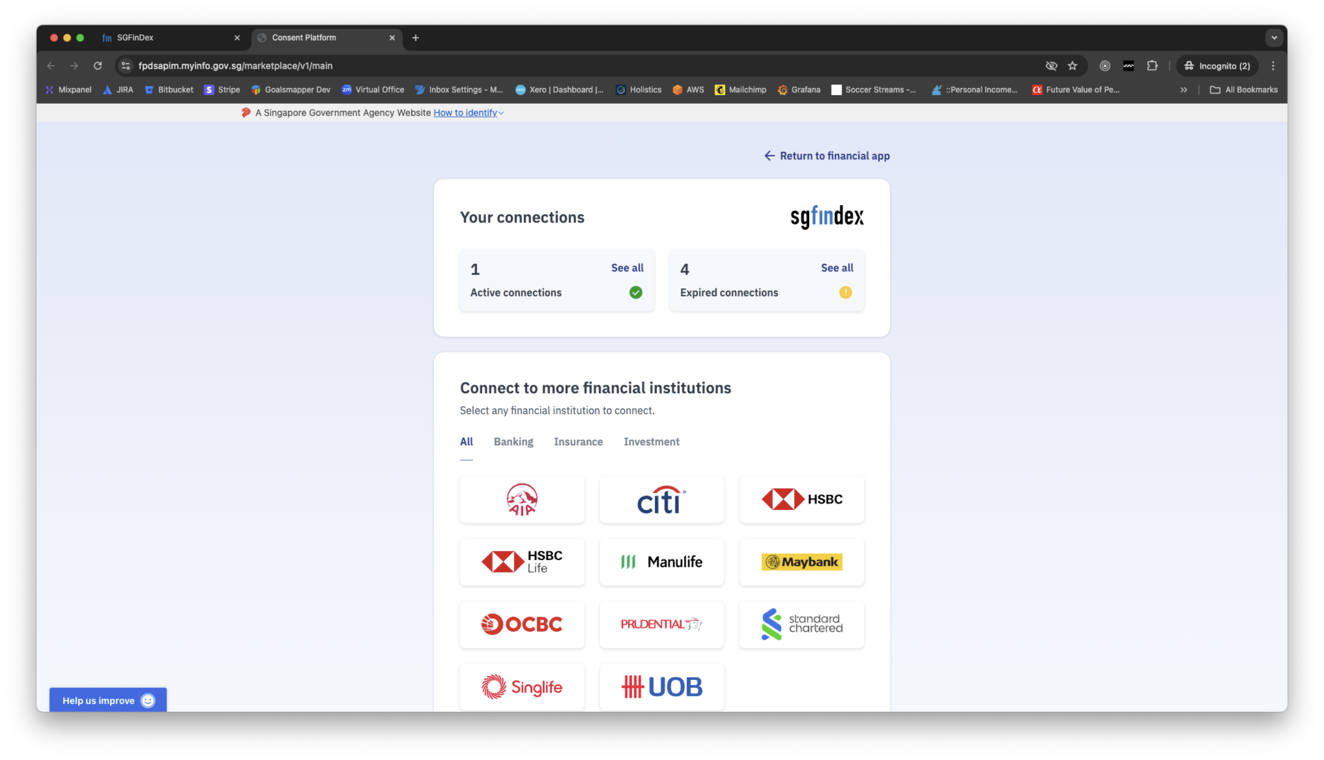Image resolution: width=1324 pixels, height=760 pixels.
Task: Click the browser forward arrow
Action: pyautogui.click(x=74, y=66)
